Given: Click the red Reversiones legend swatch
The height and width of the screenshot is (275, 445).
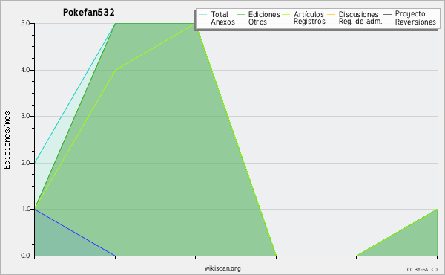Looking at the screenshot, I should [387, 22].
